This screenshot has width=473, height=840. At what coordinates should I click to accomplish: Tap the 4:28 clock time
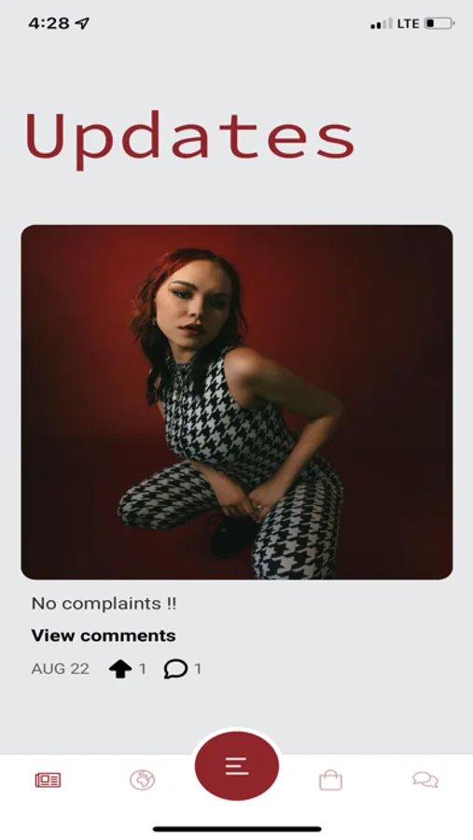tap(49, 23)
